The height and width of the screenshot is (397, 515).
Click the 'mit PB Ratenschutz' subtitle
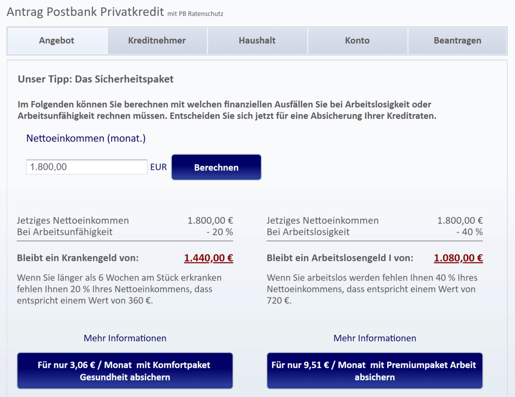[x=195, y=14]
